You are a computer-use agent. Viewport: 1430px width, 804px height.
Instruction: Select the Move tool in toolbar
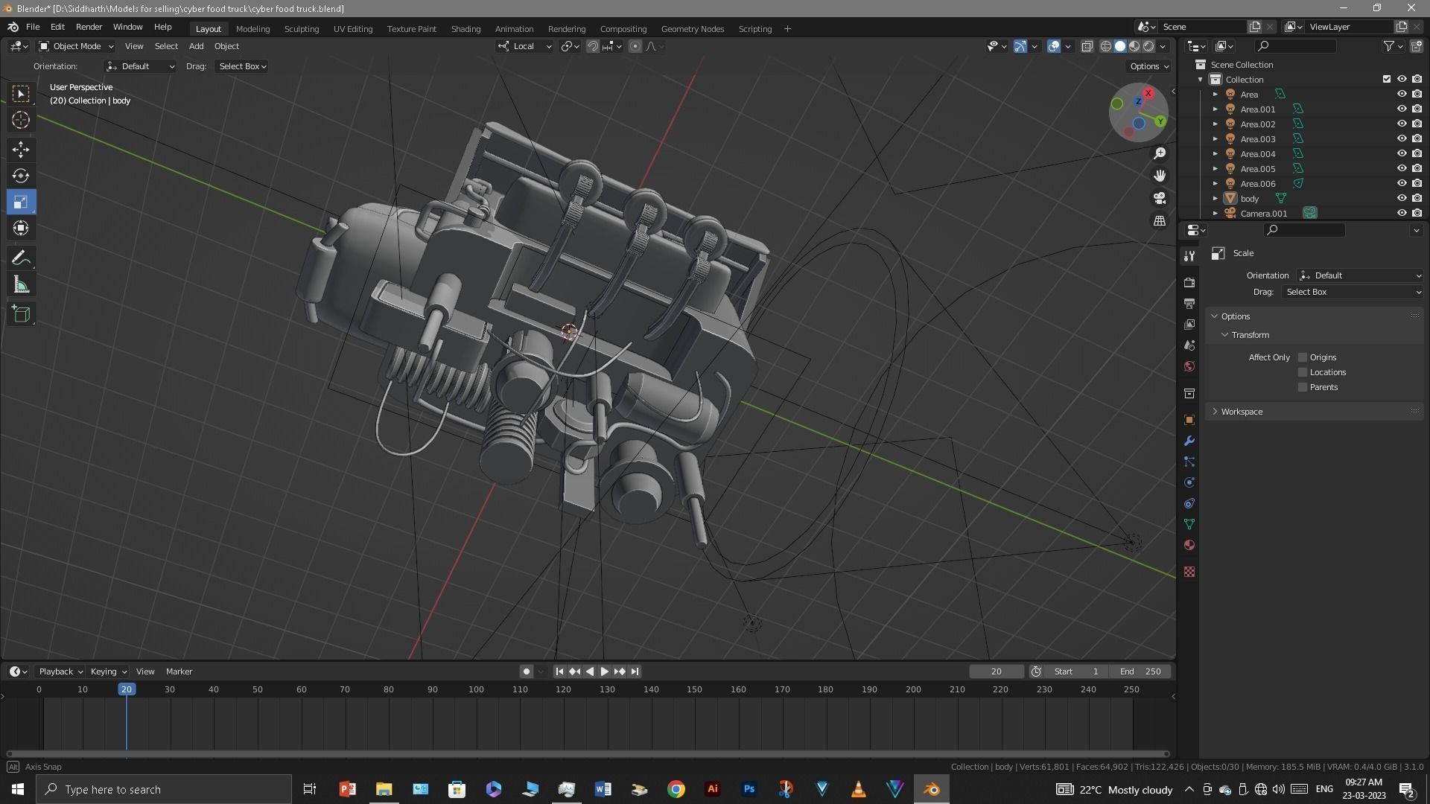point(21,150)
